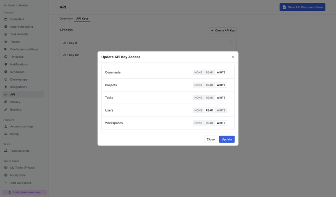Click the Add workspace label
336x197 pixels.
pyautogui.click(x=21, y=183)
